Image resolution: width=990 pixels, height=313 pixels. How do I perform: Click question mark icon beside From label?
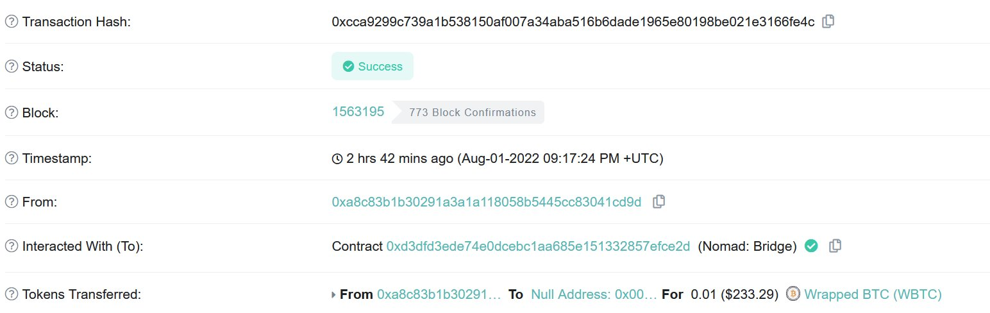[11, 202]
